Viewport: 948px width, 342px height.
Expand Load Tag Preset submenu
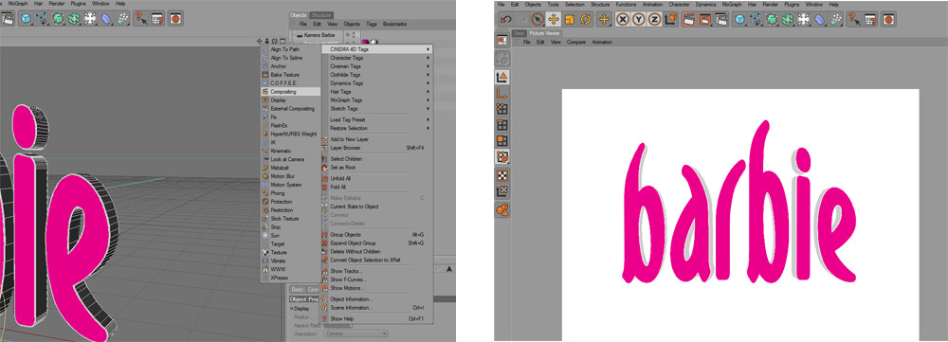tap(377, 119)
